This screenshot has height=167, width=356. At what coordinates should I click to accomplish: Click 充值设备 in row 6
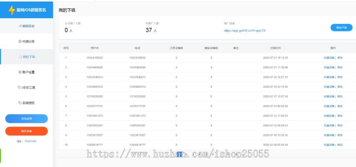[x=329, y=106]
